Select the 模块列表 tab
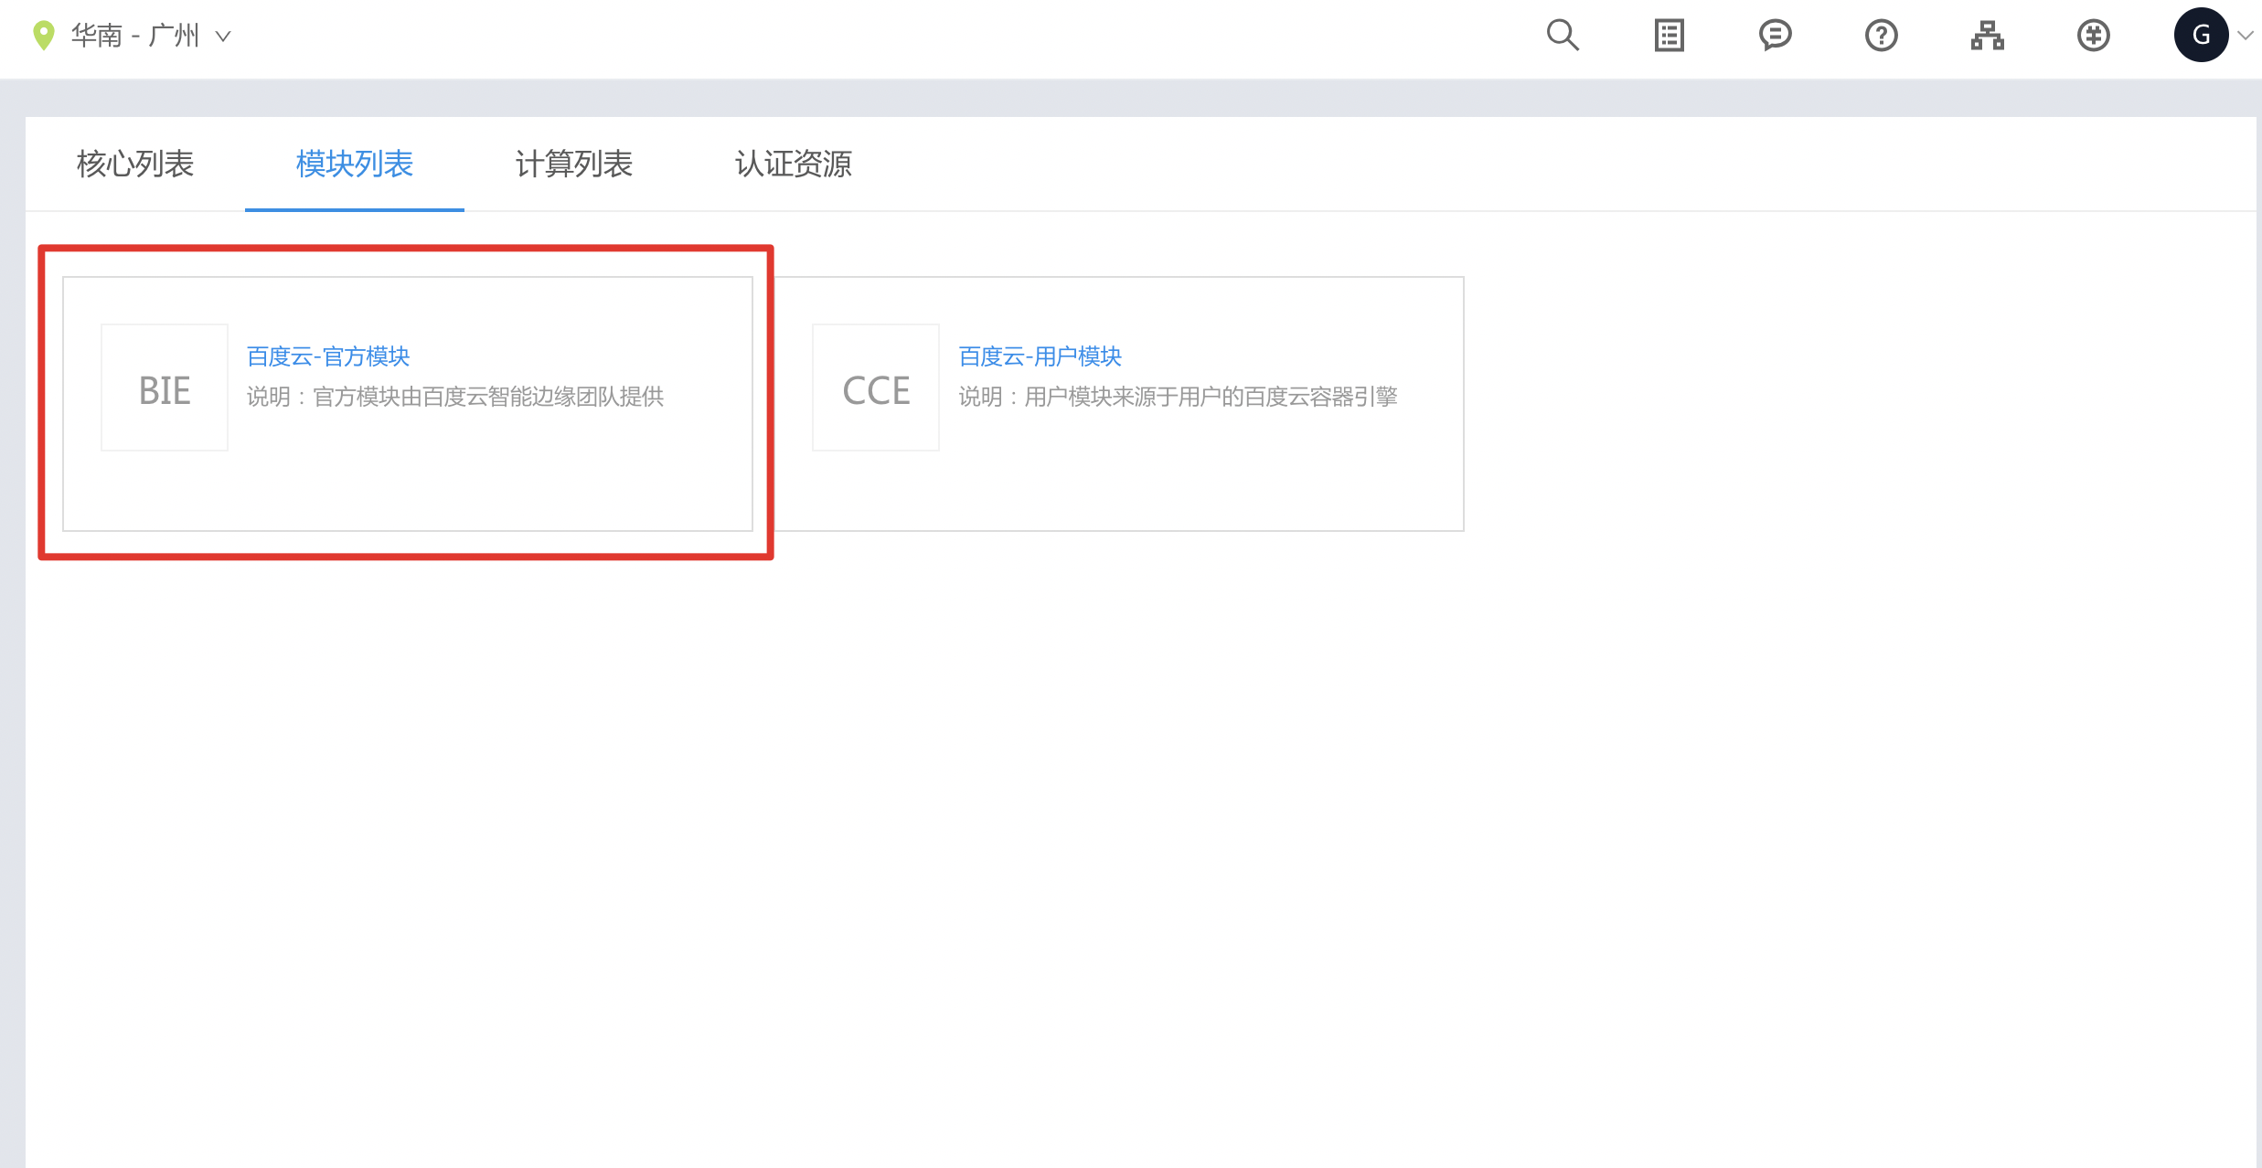 point(355,165)
